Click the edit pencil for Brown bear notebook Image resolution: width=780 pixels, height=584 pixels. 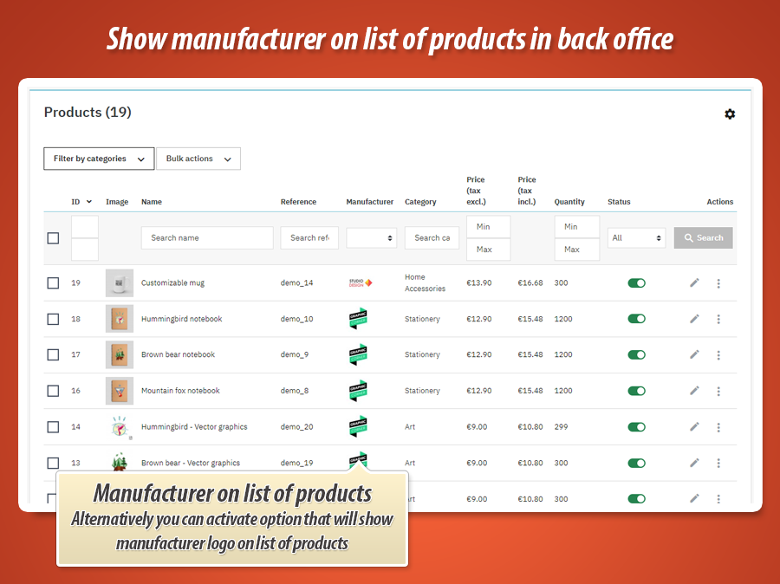click(x=694, y=354)
